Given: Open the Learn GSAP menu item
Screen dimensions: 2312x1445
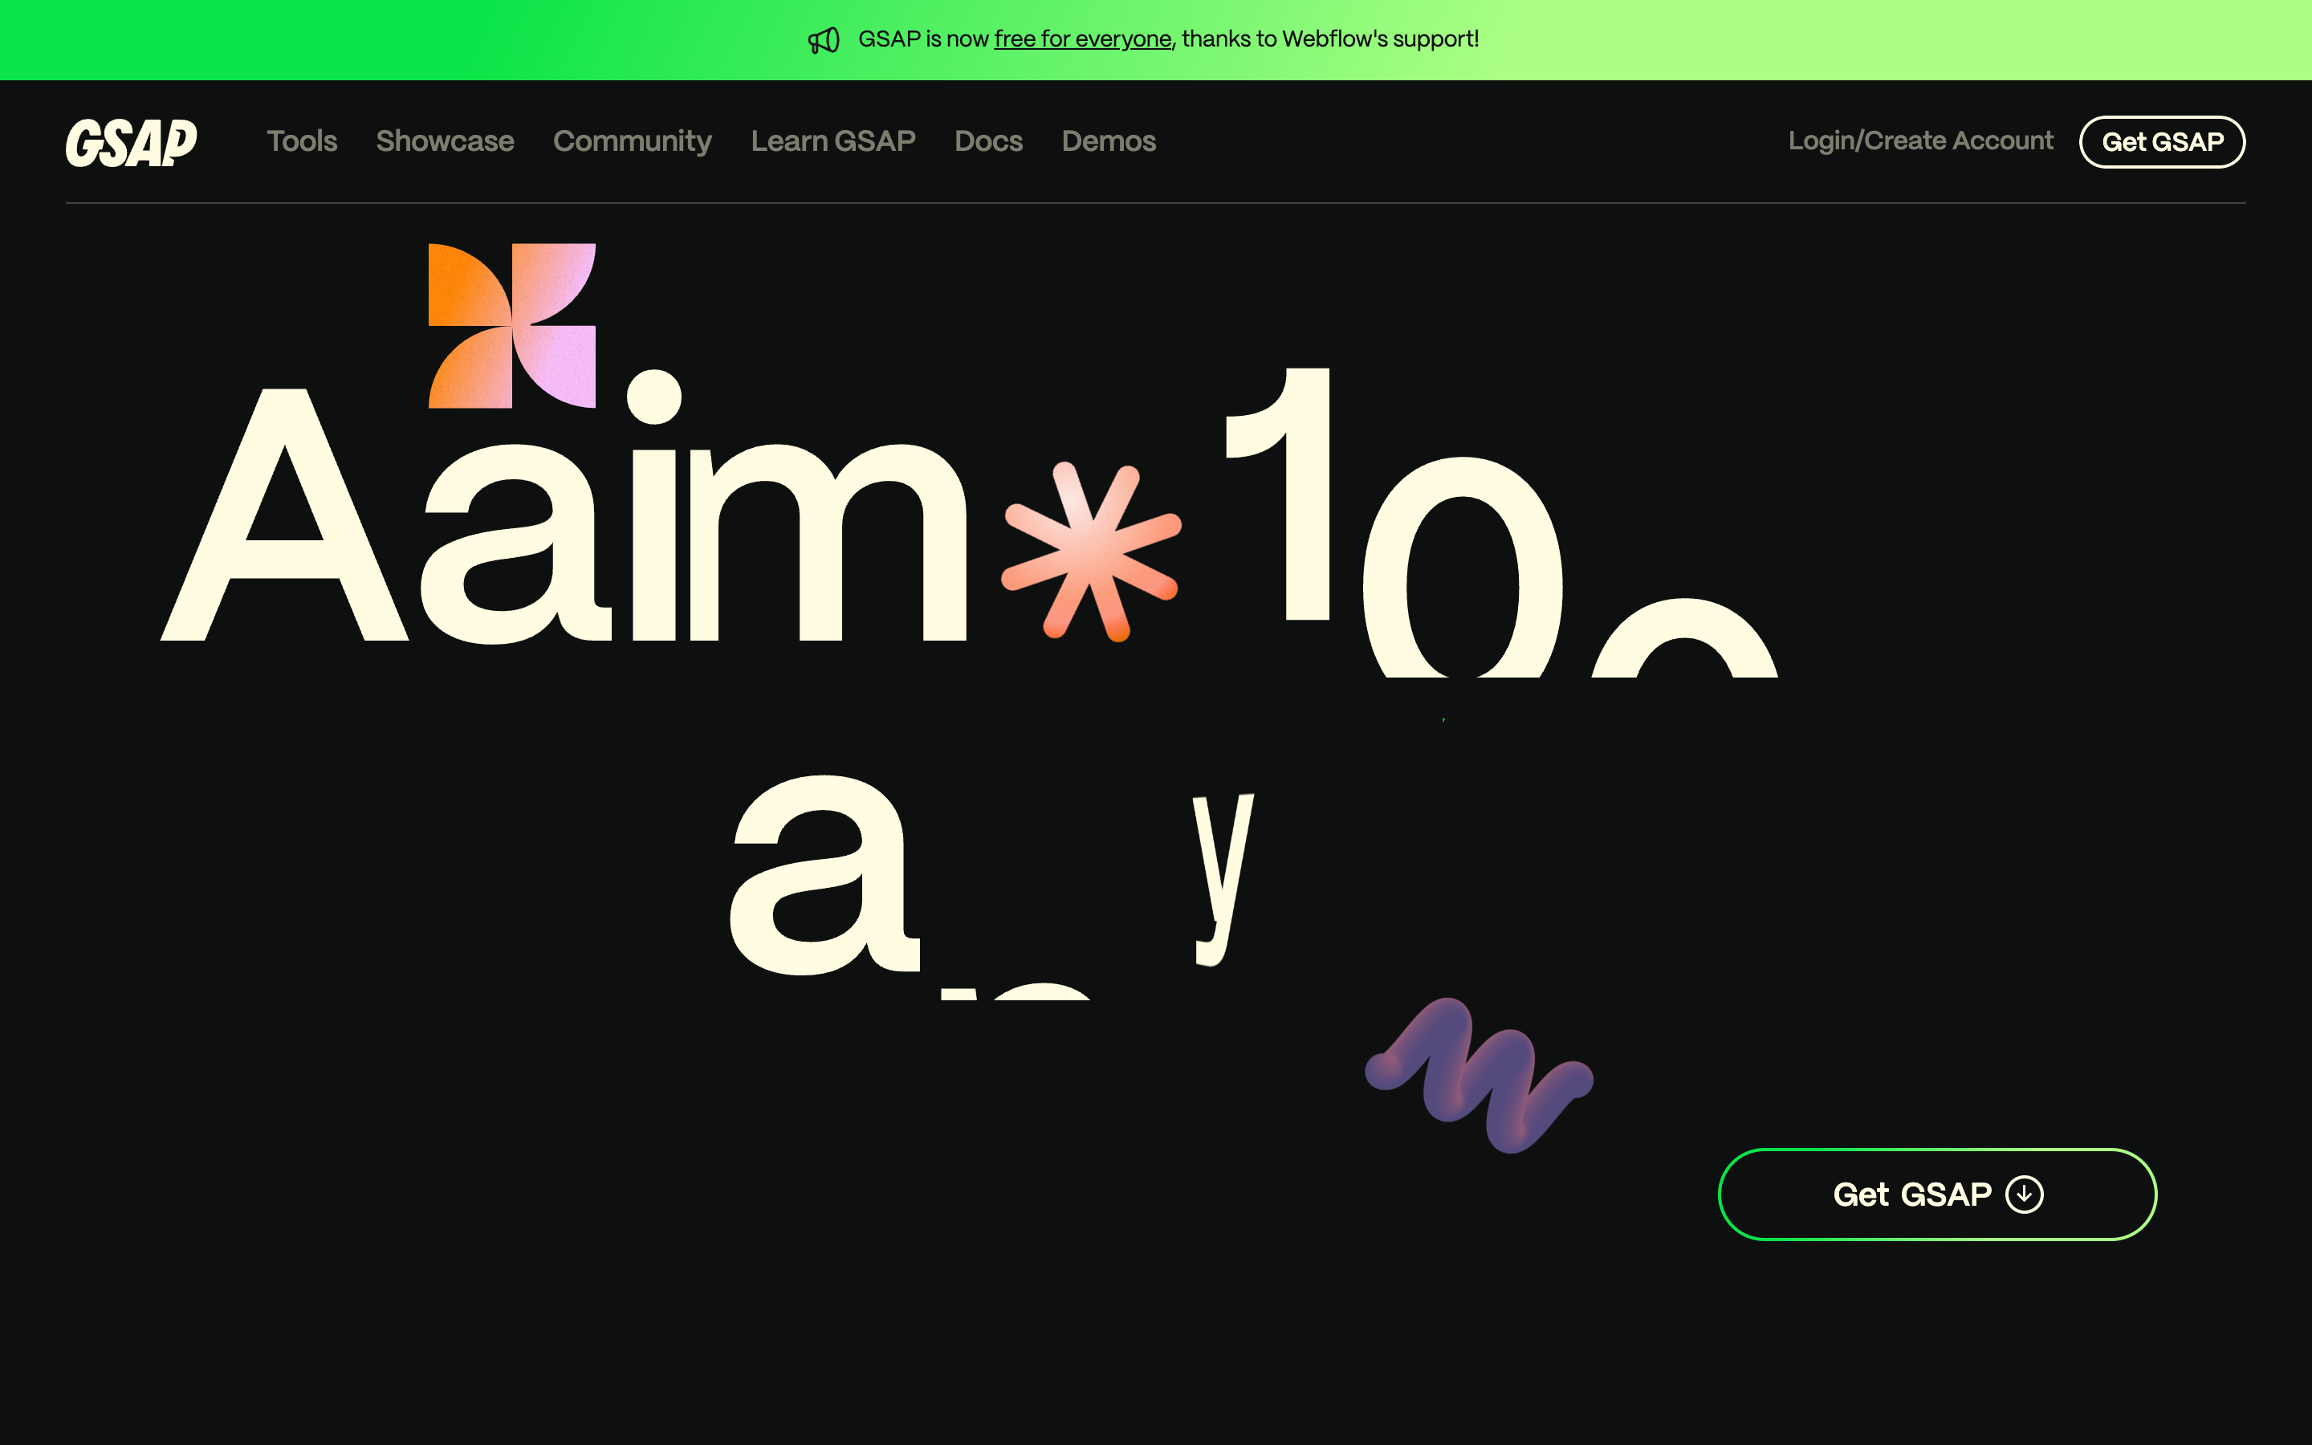Looking at the screenshot, I should tap(833, 141).
